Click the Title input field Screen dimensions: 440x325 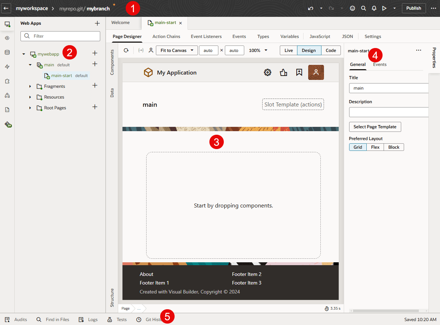coord(389,88)
